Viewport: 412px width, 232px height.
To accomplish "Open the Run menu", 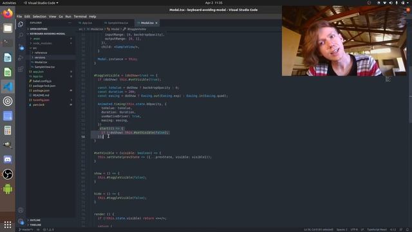I will (68, 16).
